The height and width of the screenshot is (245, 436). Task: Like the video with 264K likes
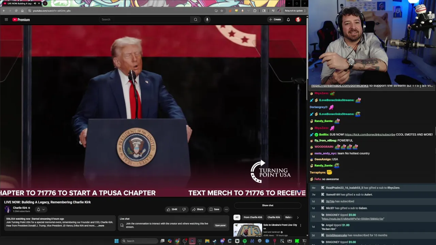pyautogui.click(x=172, y=209)
